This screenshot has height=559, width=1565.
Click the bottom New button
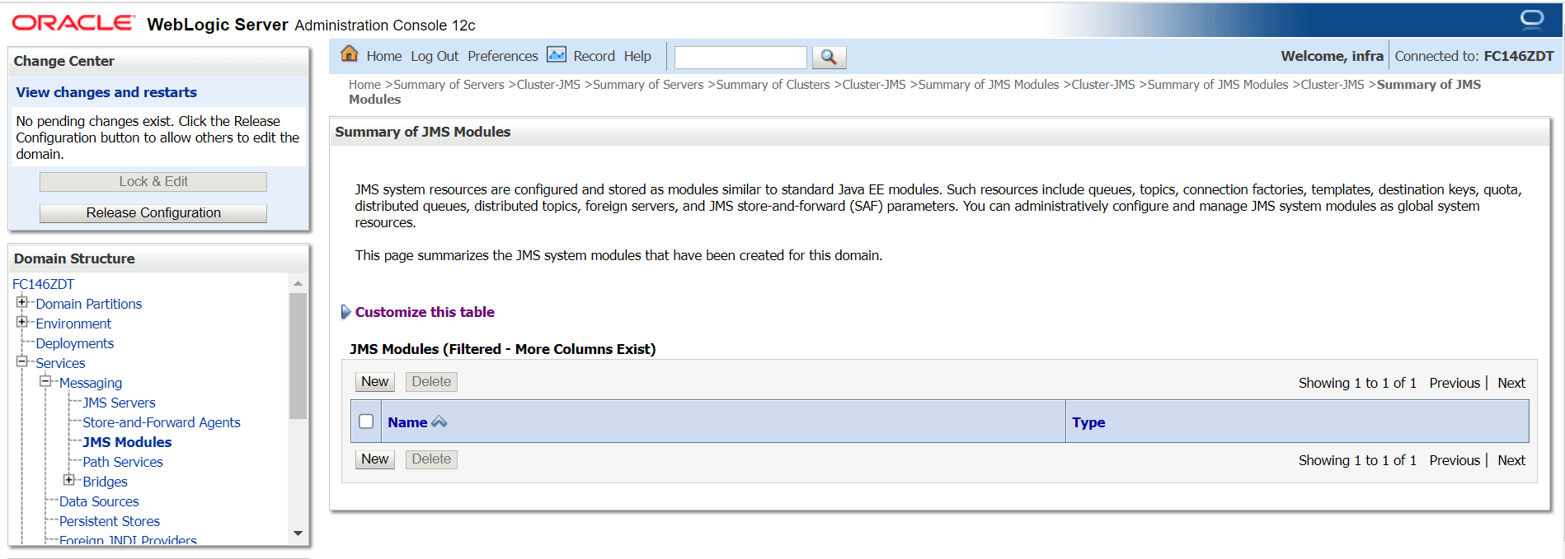375,459
